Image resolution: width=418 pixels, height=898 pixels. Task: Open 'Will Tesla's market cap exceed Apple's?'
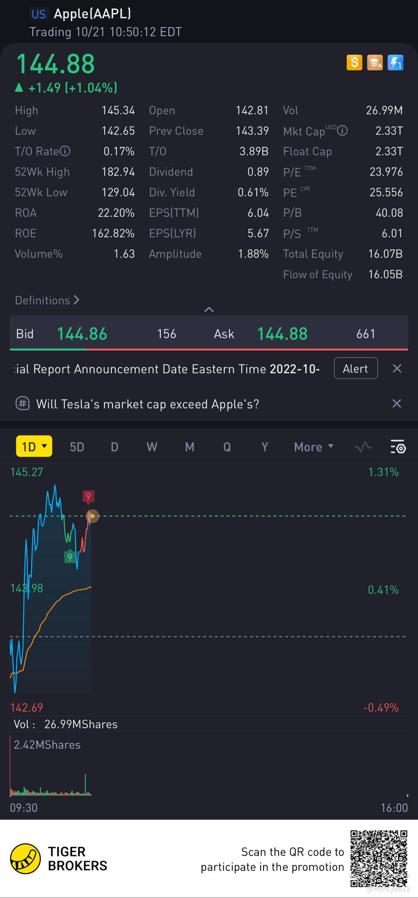tap(148, 404)
